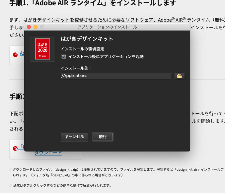Click the red window icon beside download link
The width and height of the screenshot is (225, 193).
click(15, 148)
